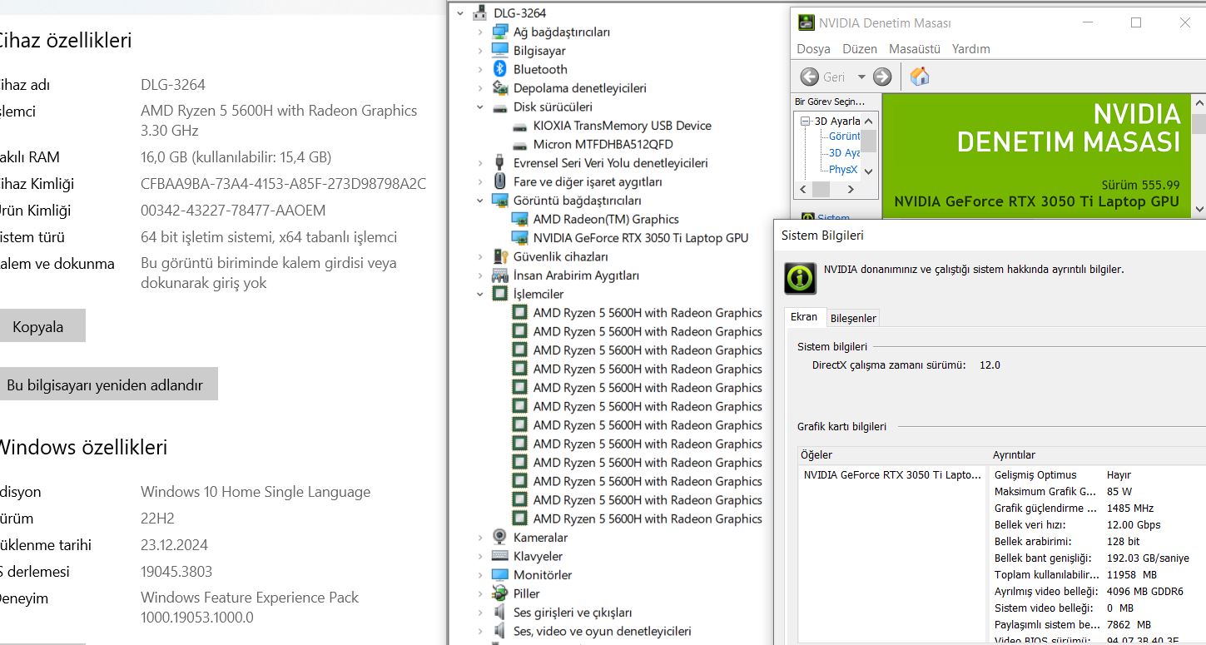Click the Piller battery icon
Image resolution: width=1206 pixels, height=645 pixels.
[499, 593]
